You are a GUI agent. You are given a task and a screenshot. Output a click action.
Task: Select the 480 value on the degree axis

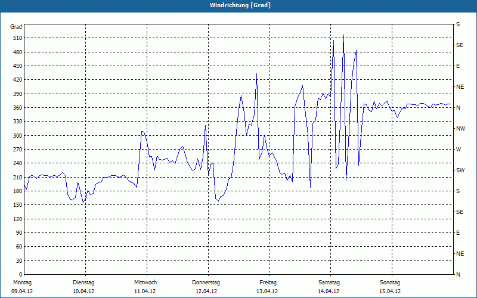coord(17,52)
